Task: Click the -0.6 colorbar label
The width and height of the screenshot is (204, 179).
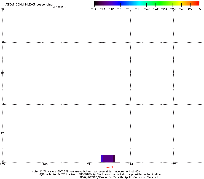Action: pos(155,9)
